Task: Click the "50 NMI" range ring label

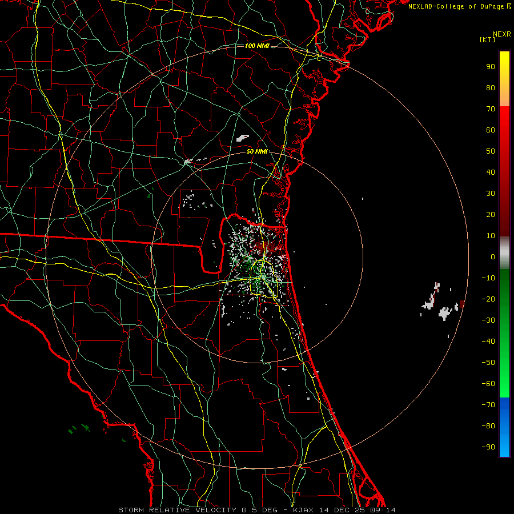Action: 257,151
